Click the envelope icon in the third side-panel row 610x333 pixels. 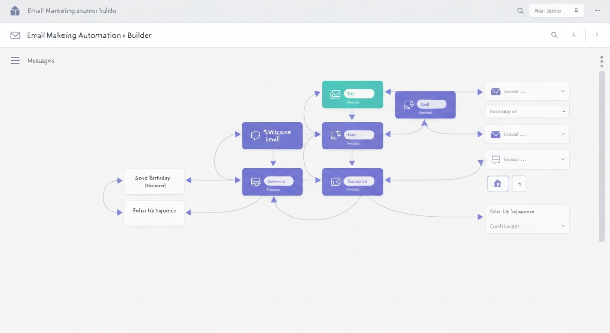pos(496,134)
